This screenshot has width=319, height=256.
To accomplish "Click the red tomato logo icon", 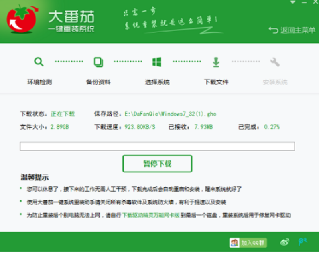I will point(22,20).
